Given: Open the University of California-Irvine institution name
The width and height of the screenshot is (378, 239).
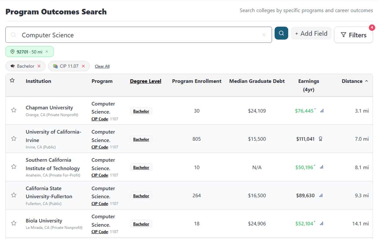Looking at the screenshot, I should tap(54, 136).
